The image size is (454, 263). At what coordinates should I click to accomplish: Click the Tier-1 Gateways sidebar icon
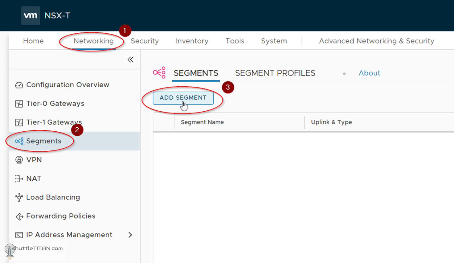tap(19, 122)
